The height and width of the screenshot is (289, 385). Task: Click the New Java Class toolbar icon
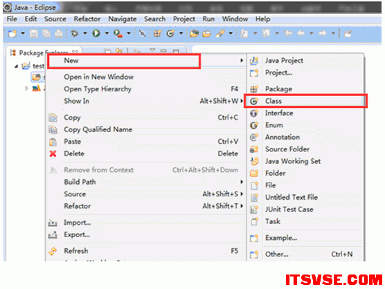click(170, 33)
